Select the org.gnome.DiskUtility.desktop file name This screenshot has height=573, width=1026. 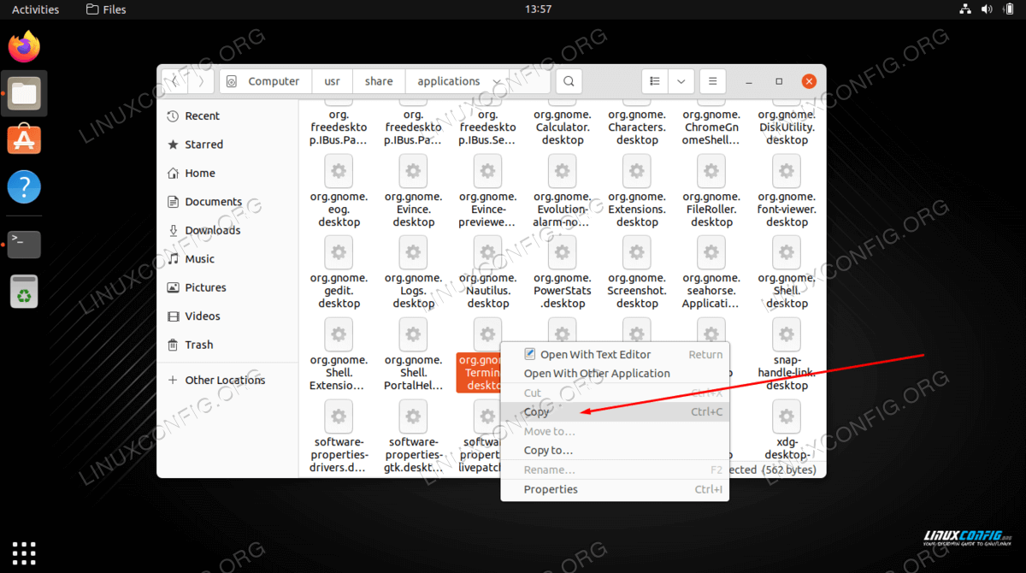pos(787,127)
